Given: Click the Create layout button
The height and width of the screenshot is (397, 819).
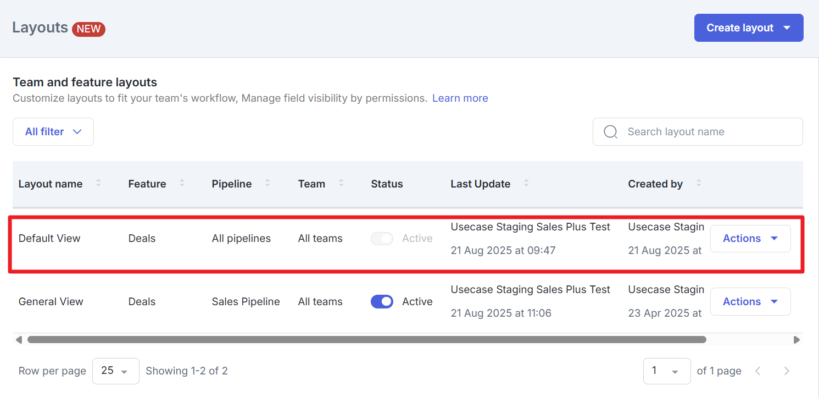Looking at the screenshot, I should point(739,27).
